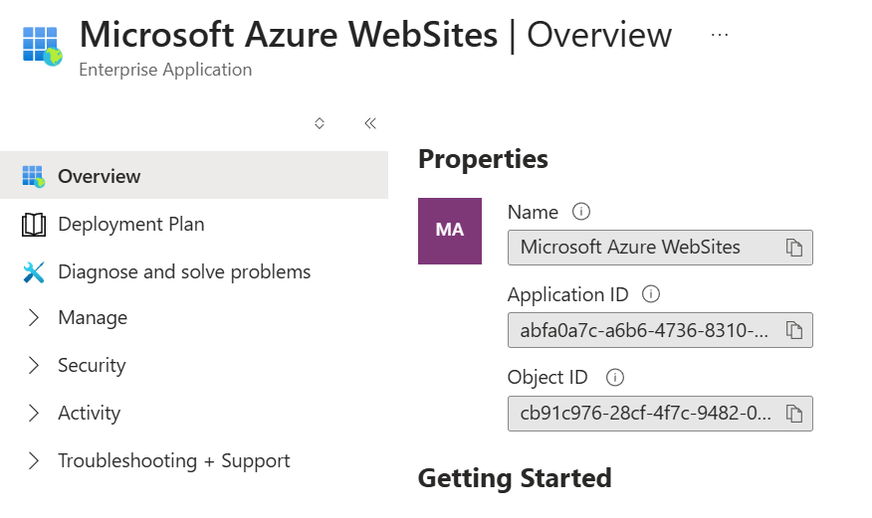Show info tooltip for Application ID
872x518 pixels.
point(651,294)
